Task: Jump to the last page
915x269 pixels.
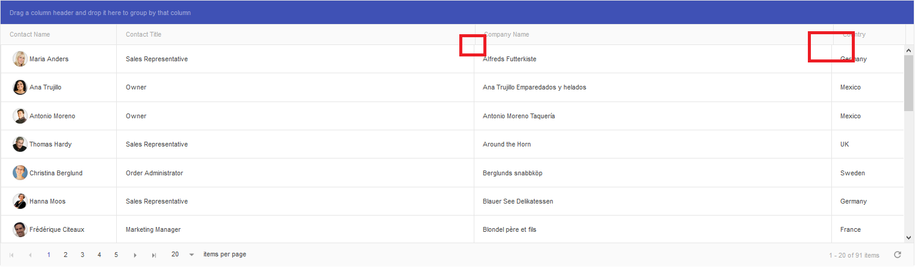Action: coord(154,255)
